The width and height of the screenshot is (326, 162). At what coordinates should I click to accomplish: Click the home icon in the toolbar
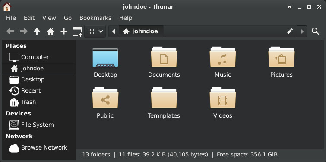pyautogui.click(x=51, y=31)
